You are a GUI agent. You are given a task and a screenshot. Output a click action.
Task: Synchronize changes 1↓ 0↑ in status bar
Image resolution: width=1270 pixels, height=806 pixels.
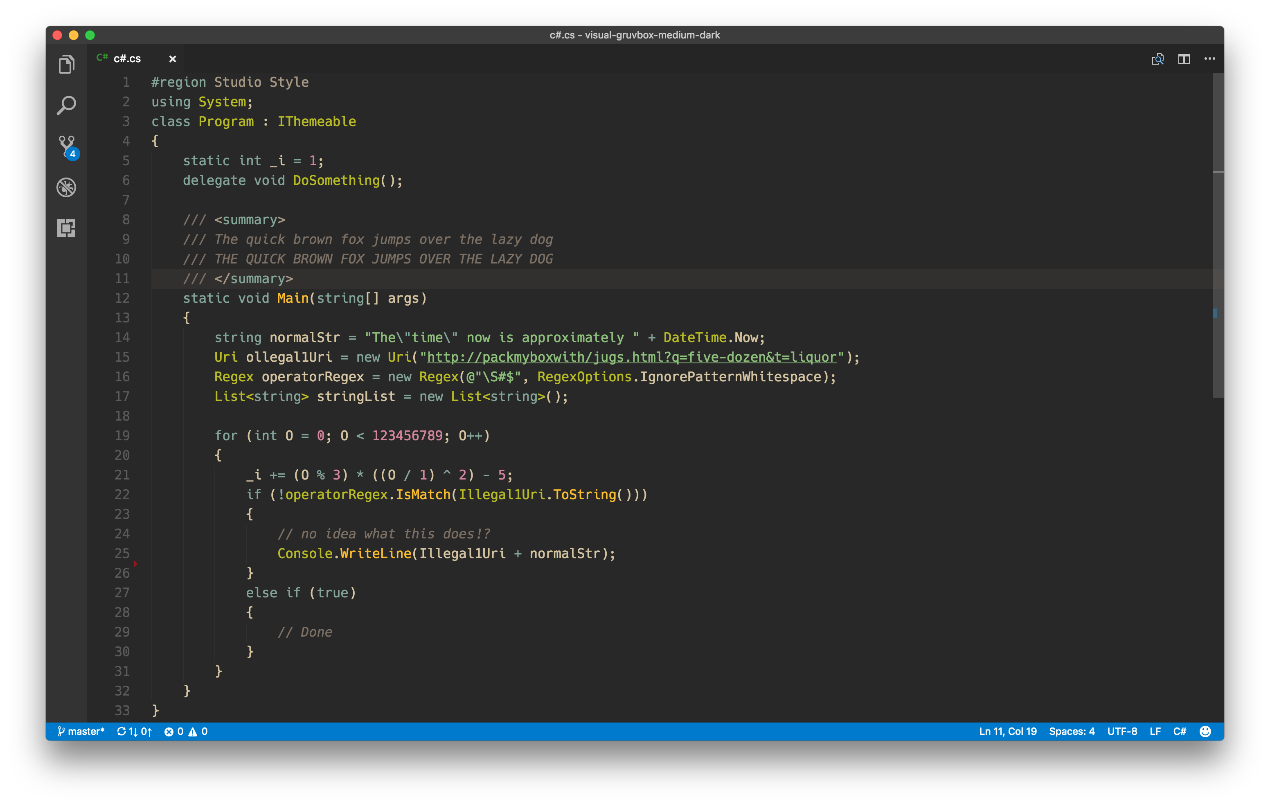[135, 731]
